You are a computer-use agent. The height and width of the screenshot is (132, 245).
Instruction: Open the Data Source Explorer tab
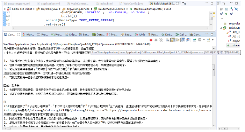click(99, 34)
